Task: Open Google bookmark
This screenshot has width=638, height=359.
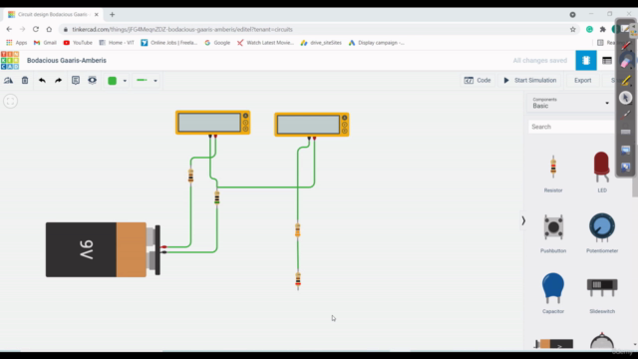Action: pyautogui.click(x=217, y=43)
